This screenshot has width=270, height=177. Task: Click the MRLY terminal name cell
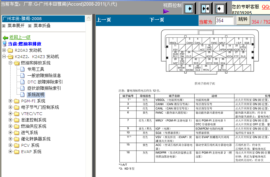coord(175,122)
